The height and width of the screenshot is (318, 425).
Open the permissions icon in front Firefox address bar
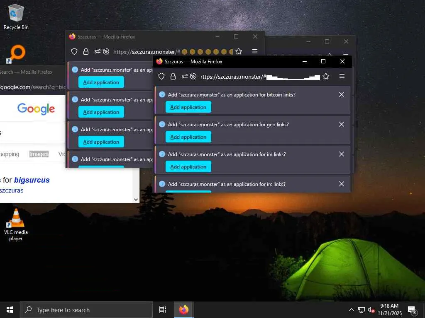185,77
